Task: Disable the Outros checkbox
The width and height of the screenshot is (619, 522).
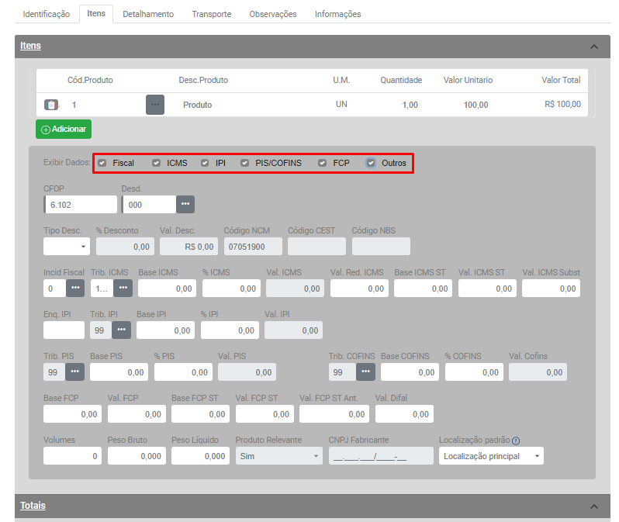Action: [371, 163]
